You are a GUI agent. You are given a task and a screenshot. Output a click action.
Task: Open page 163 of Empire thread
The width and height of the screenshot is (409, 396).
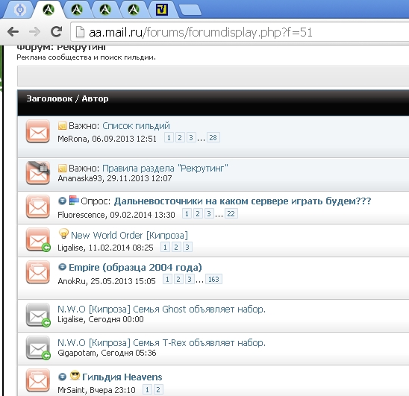pyautogui.click(x=213, y=279)
